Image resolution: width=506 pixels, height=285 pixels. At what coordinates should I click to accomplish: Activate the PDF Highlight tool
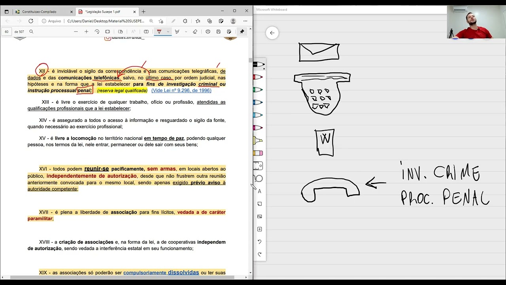click(x=177, y=32)
